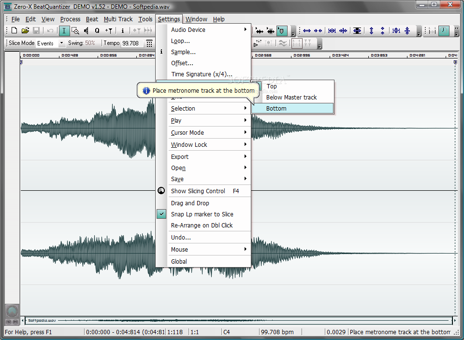The width and height of the screenshot is (464, 340).
Task: Select Below Master track option
Action: [x=292, y=97]
